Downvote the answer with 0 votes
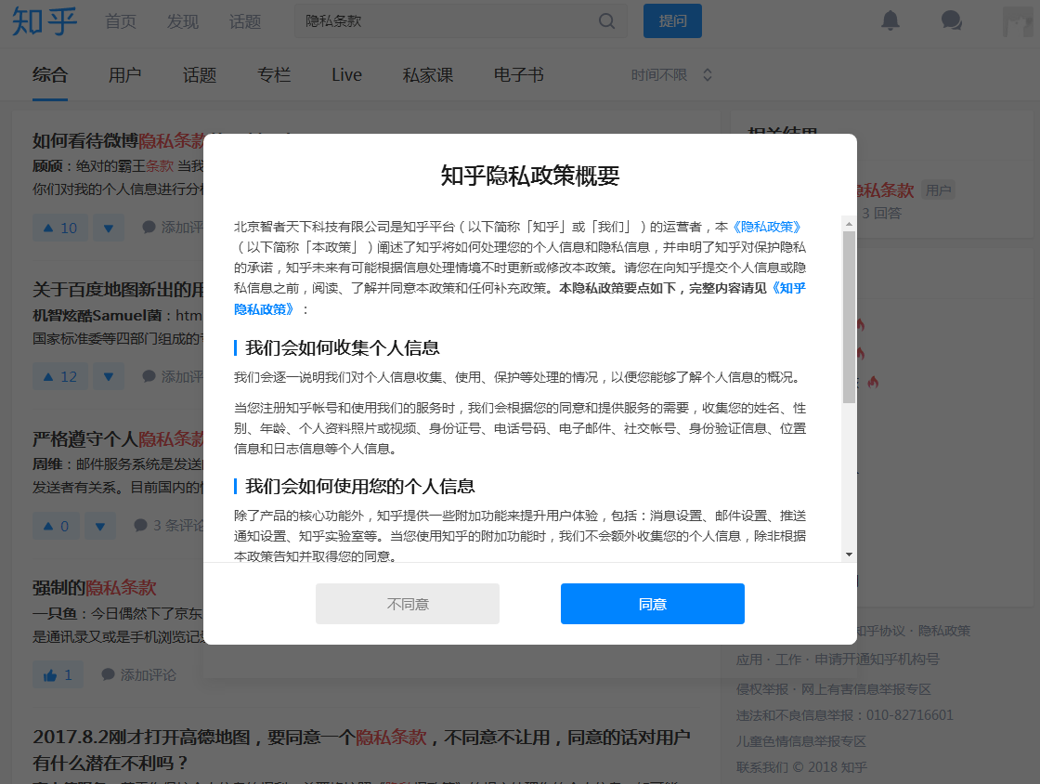 [x=100, y=526]
